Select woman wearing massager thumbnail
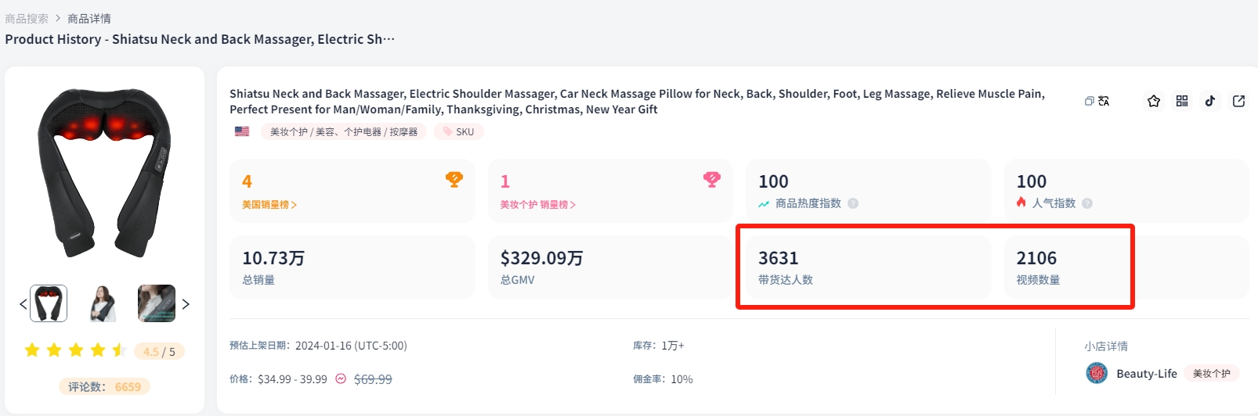Image resolution: width=1258 pixels, height=416 pixels. point(103,303)
